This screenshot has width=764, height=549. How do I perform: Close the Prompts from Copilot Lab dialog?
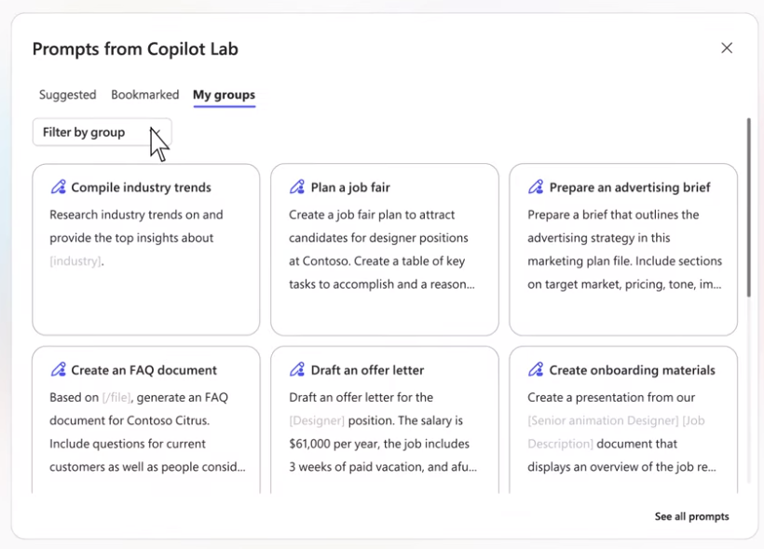[727, 48]
